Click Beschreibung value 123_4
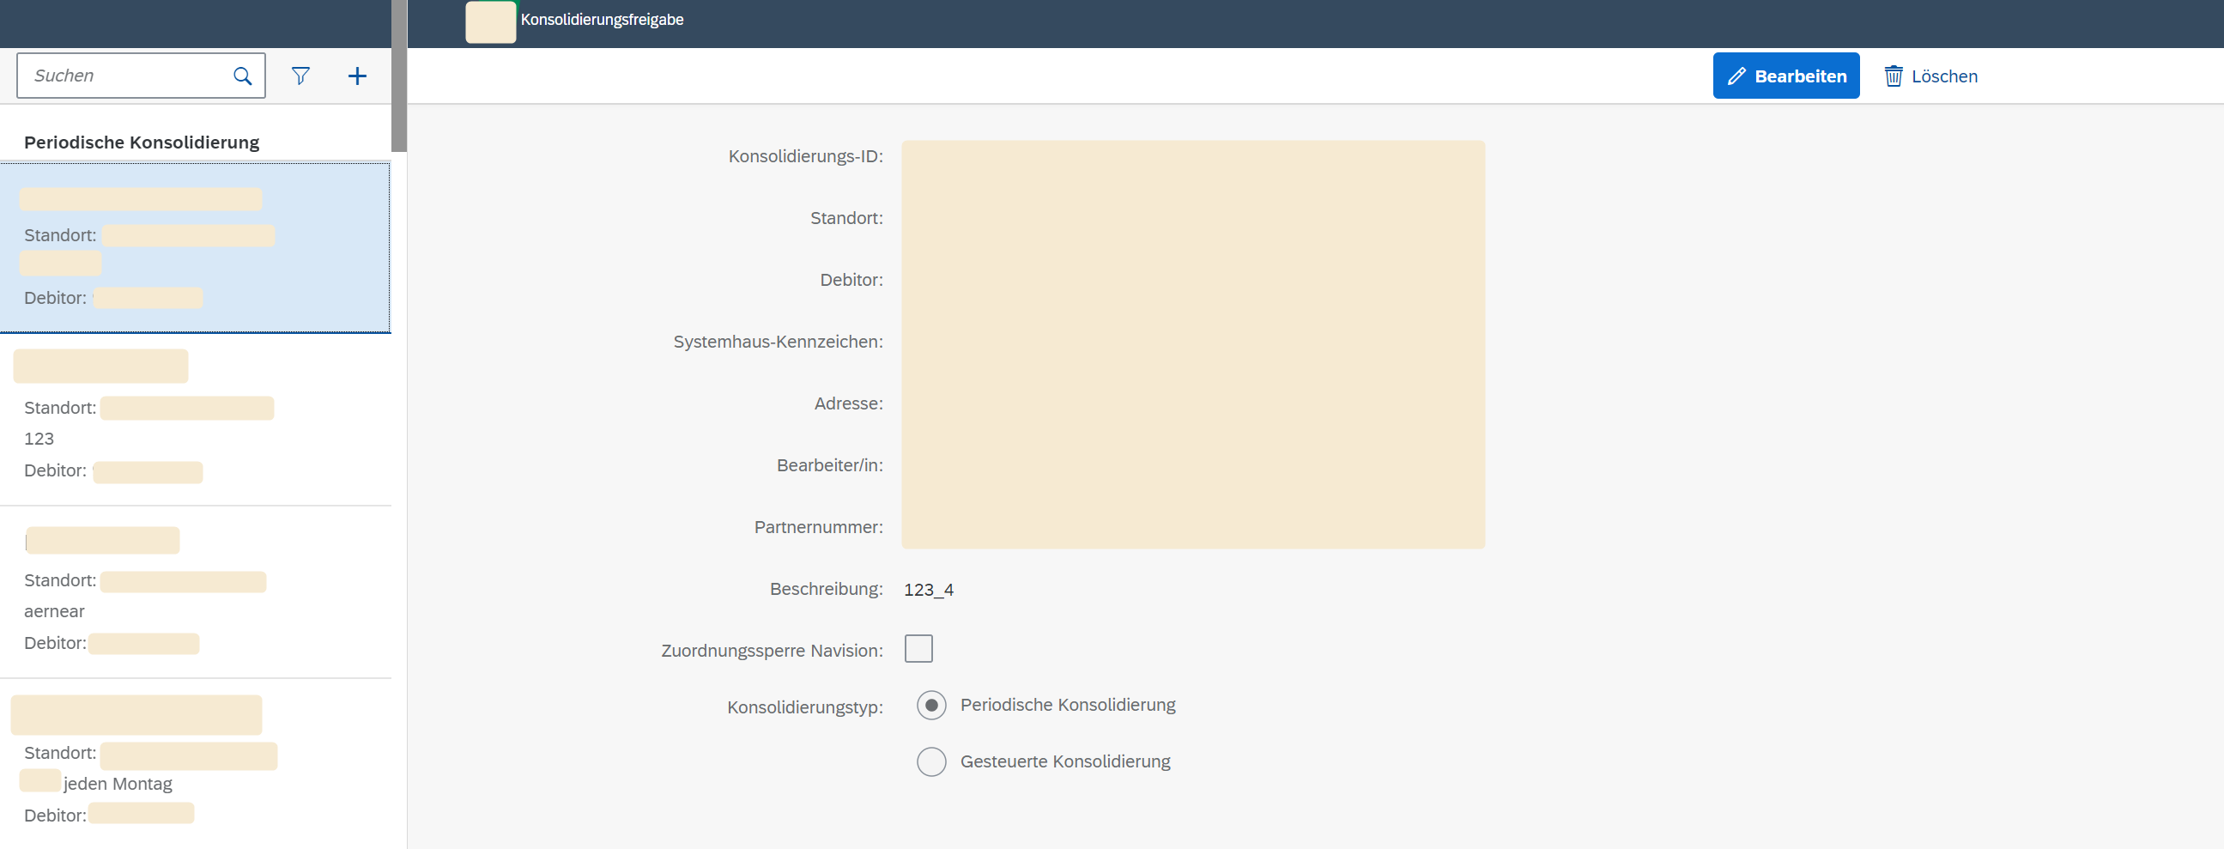The image size is (2224, 849). click(928, 590)
